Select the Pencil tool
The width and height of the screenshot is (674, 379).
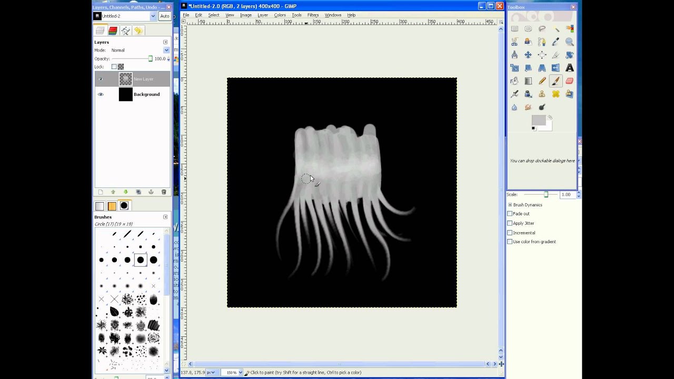pyautogui.click(x=542, y=81)
